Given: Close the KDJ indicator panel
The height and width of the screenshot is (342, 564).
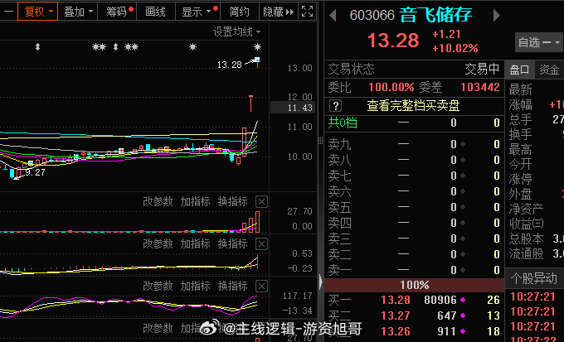Looking at the screenshot, I should pyautogui.click(x=261, y=287).
